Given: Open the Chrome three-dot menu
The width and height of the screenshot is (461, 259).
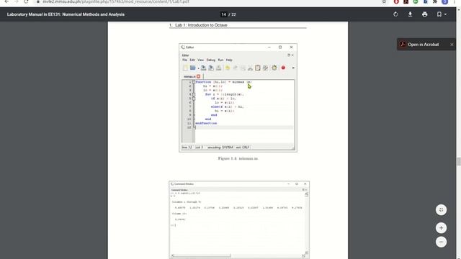Looking at the screenshot, I should pos(455,1).
